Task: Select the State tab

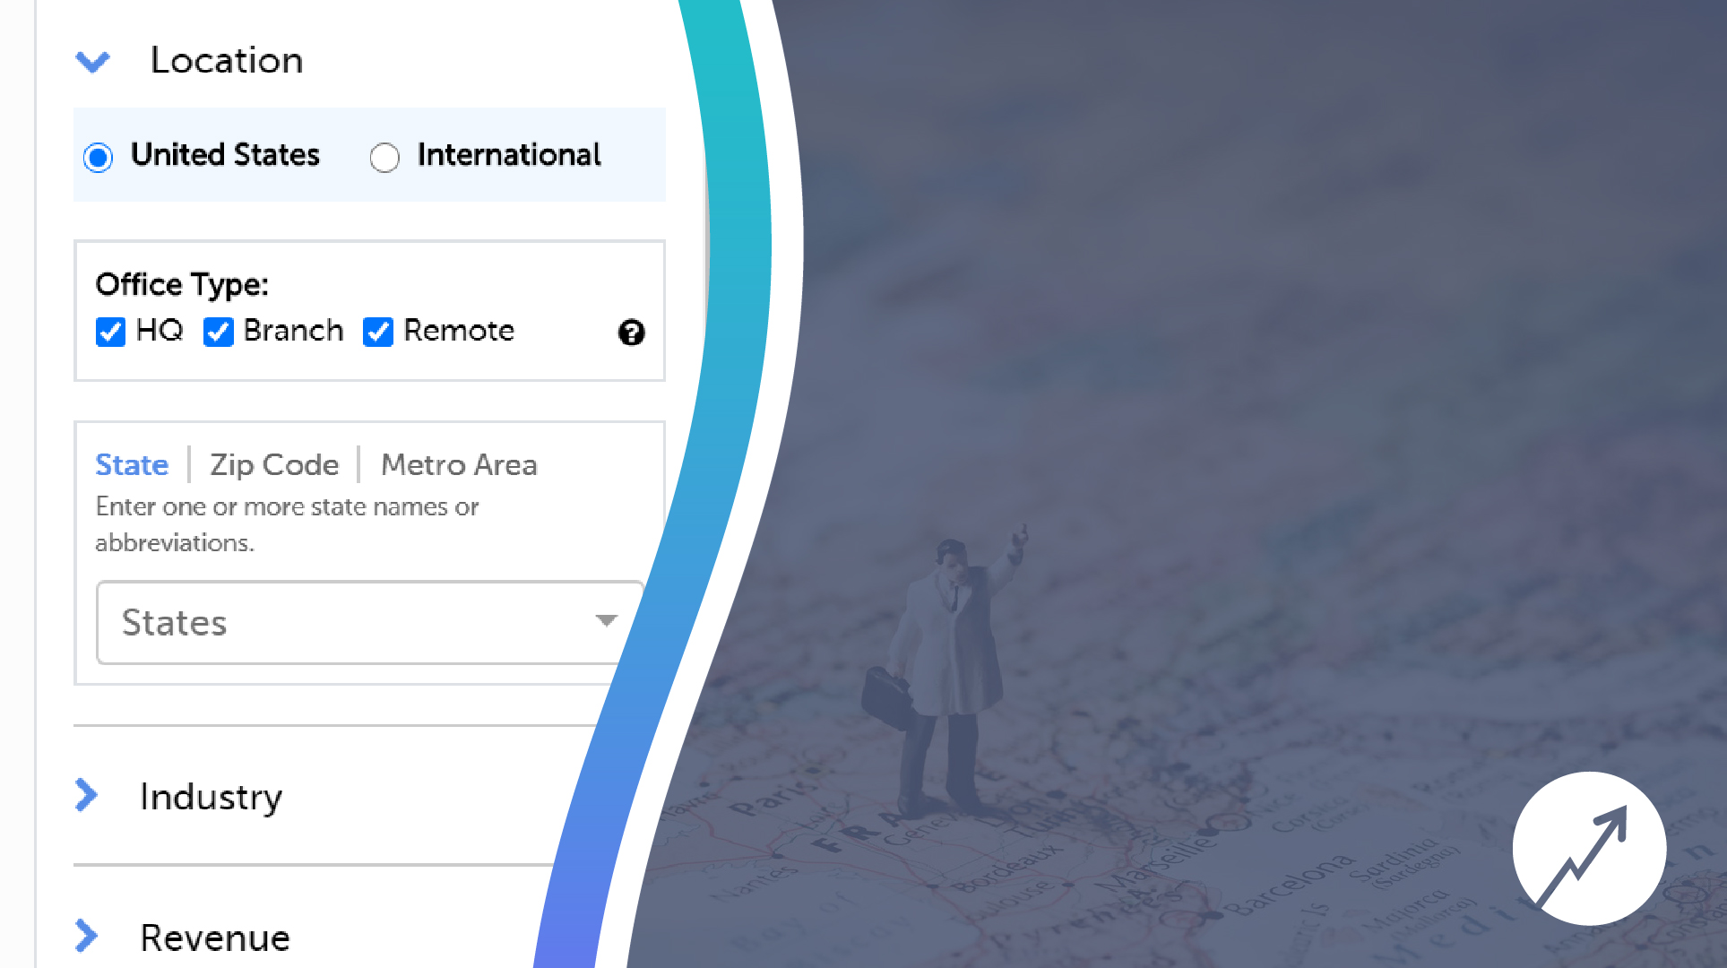Action: [132, 464]
